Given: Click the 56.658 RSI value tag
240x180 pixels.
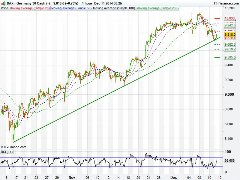Looking at the screenshot, I should tap(229, 161).
